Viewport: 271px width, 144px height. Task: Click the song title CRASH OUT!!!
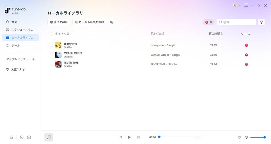(x=73, y=53)
